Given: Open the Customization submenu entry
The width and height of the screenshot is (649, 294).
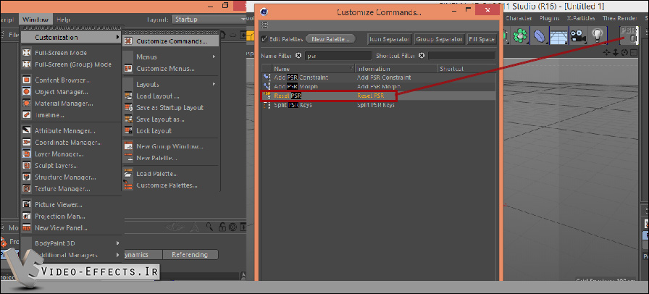Looking at the screenshot, I should [x=71, y=37].
